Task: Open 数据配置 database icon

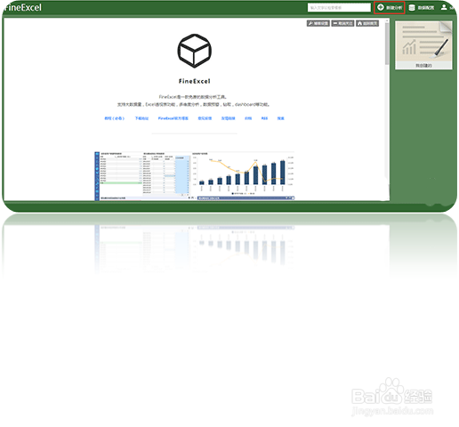Action: [412, 8]
